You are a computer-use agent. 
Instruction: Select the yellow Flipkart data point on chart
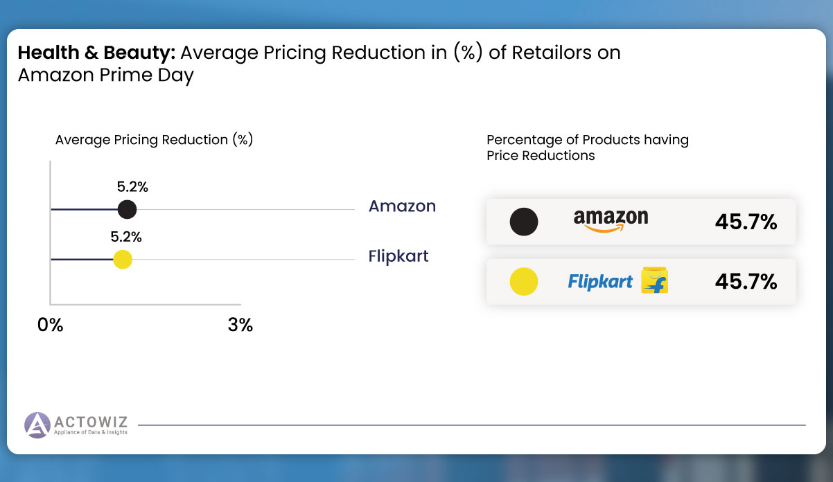point(123,260)
